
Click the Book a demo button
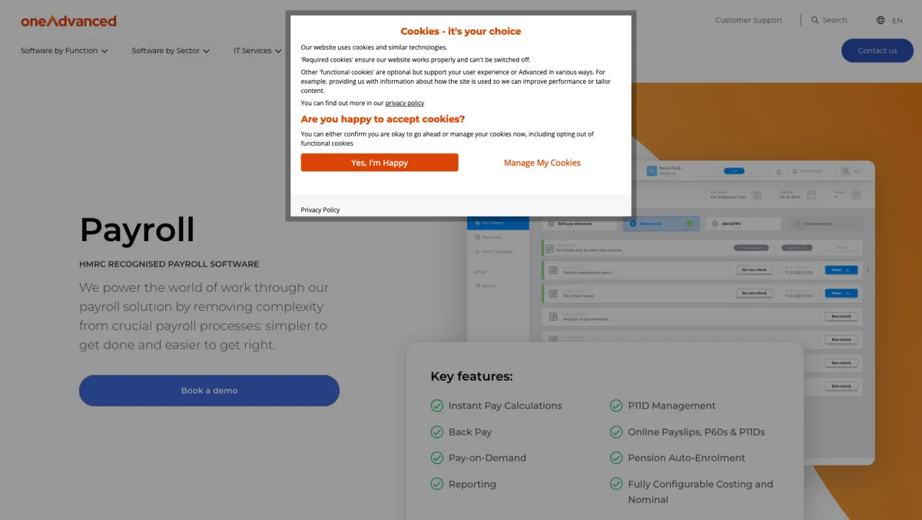tap(209, 390)
